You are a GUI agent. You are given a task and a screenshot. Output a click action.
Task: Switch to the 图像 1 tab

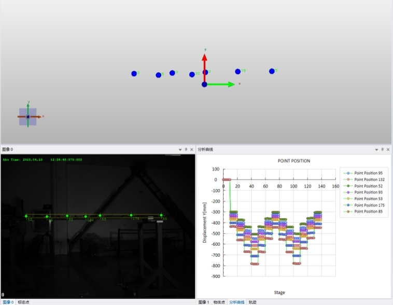click(x=204, y=302)
